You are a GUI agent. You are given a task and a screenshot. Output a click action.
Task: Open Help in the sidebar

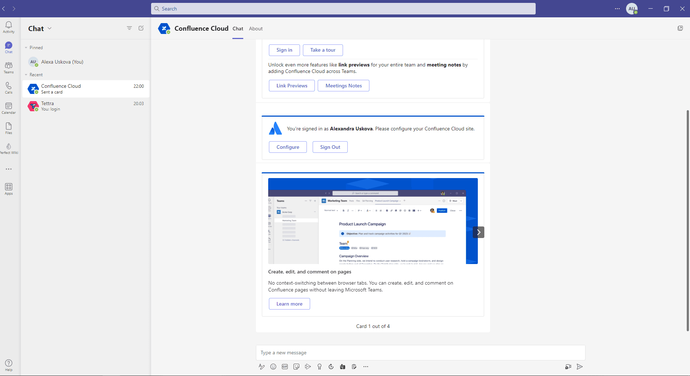9,365
